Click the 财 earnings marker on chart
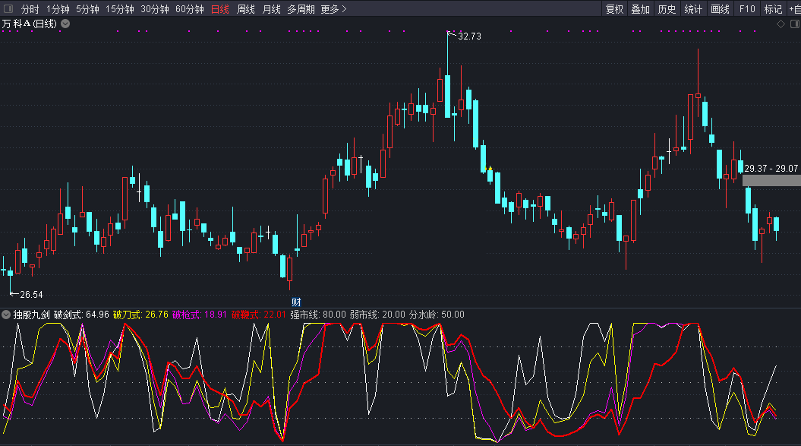Screen dimensions: 801x446 pos(296,302)
